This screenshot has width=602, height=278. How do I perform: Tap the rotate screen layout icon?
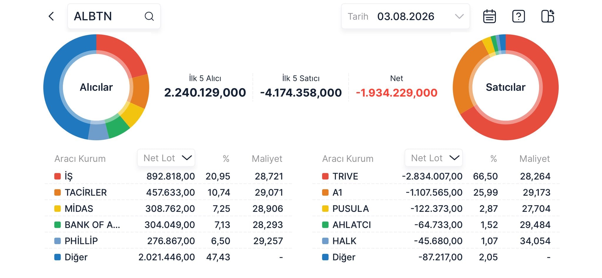coord(548,16)
